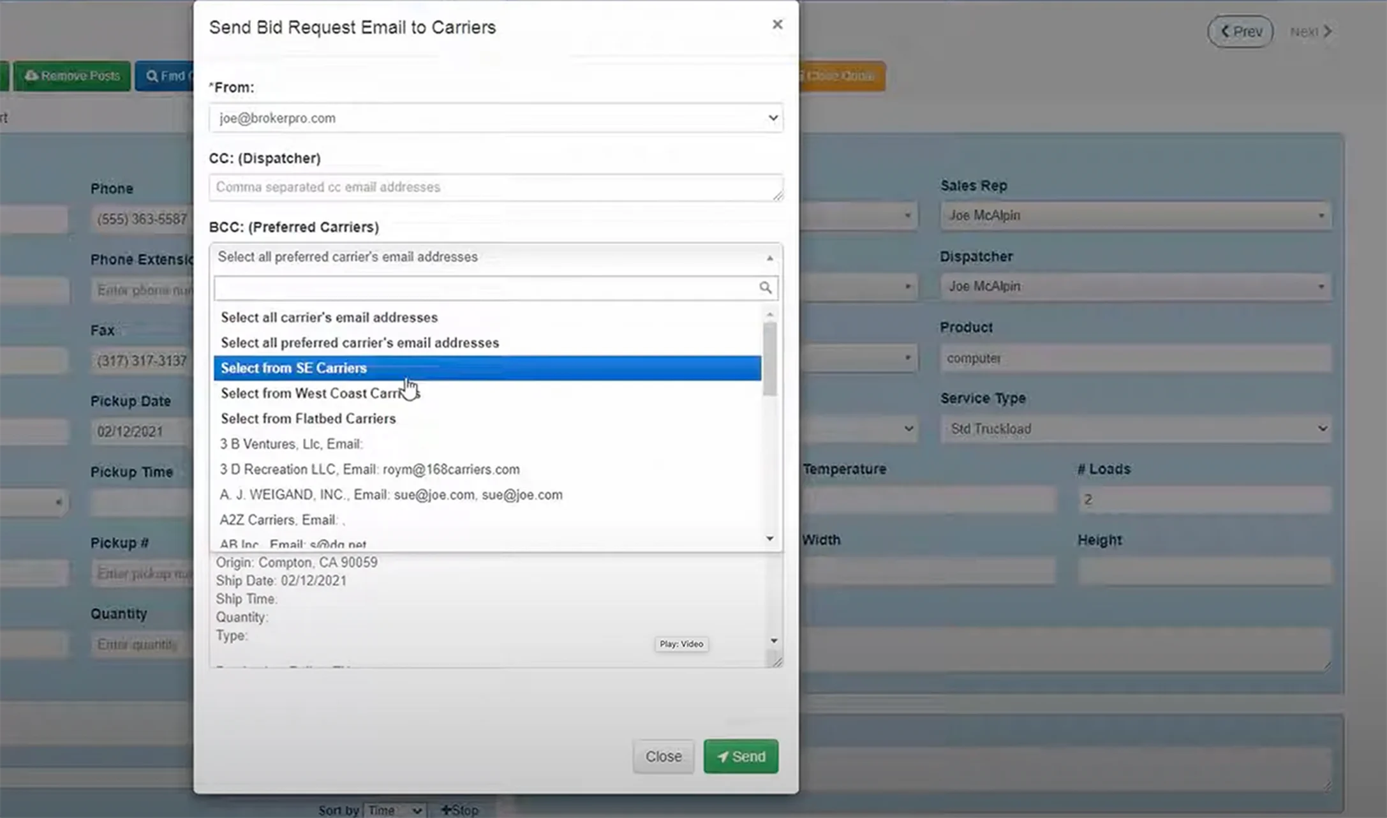Click the search magnifier icon in carrier dropdown
This screenshot has width=1387, height=818.
point(765,288)
